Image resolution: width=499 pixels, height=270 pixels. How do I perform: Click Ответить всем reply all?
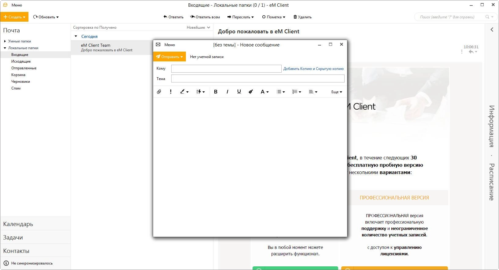(205, 17)
